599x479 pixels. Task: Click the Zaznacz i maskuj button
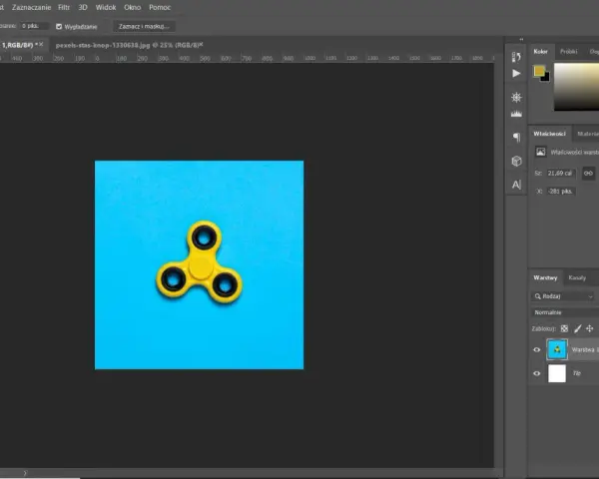pyautogui.click(x=144, y=26)
